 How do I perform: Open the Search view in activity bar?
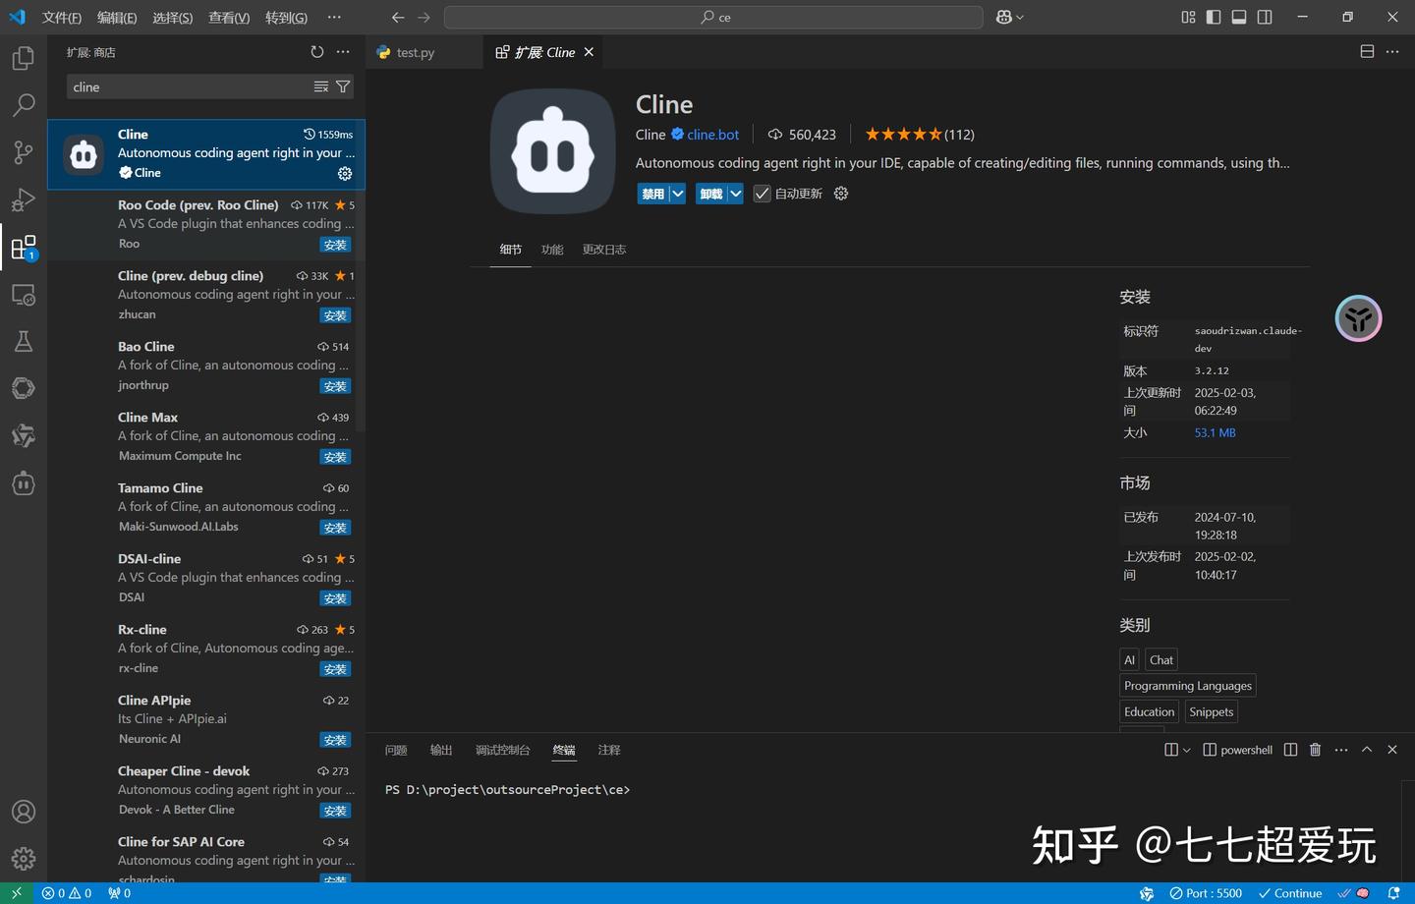(x=24, y=105)
